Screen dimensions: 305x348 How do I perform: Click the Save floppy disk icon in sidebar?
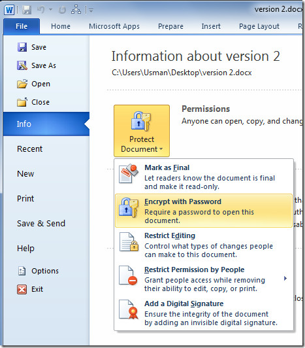pos(22,47)
